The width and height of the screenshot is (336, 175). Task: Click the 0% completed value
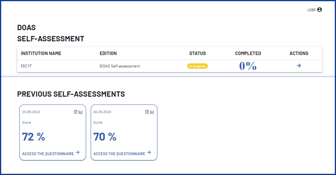[248, 66]
